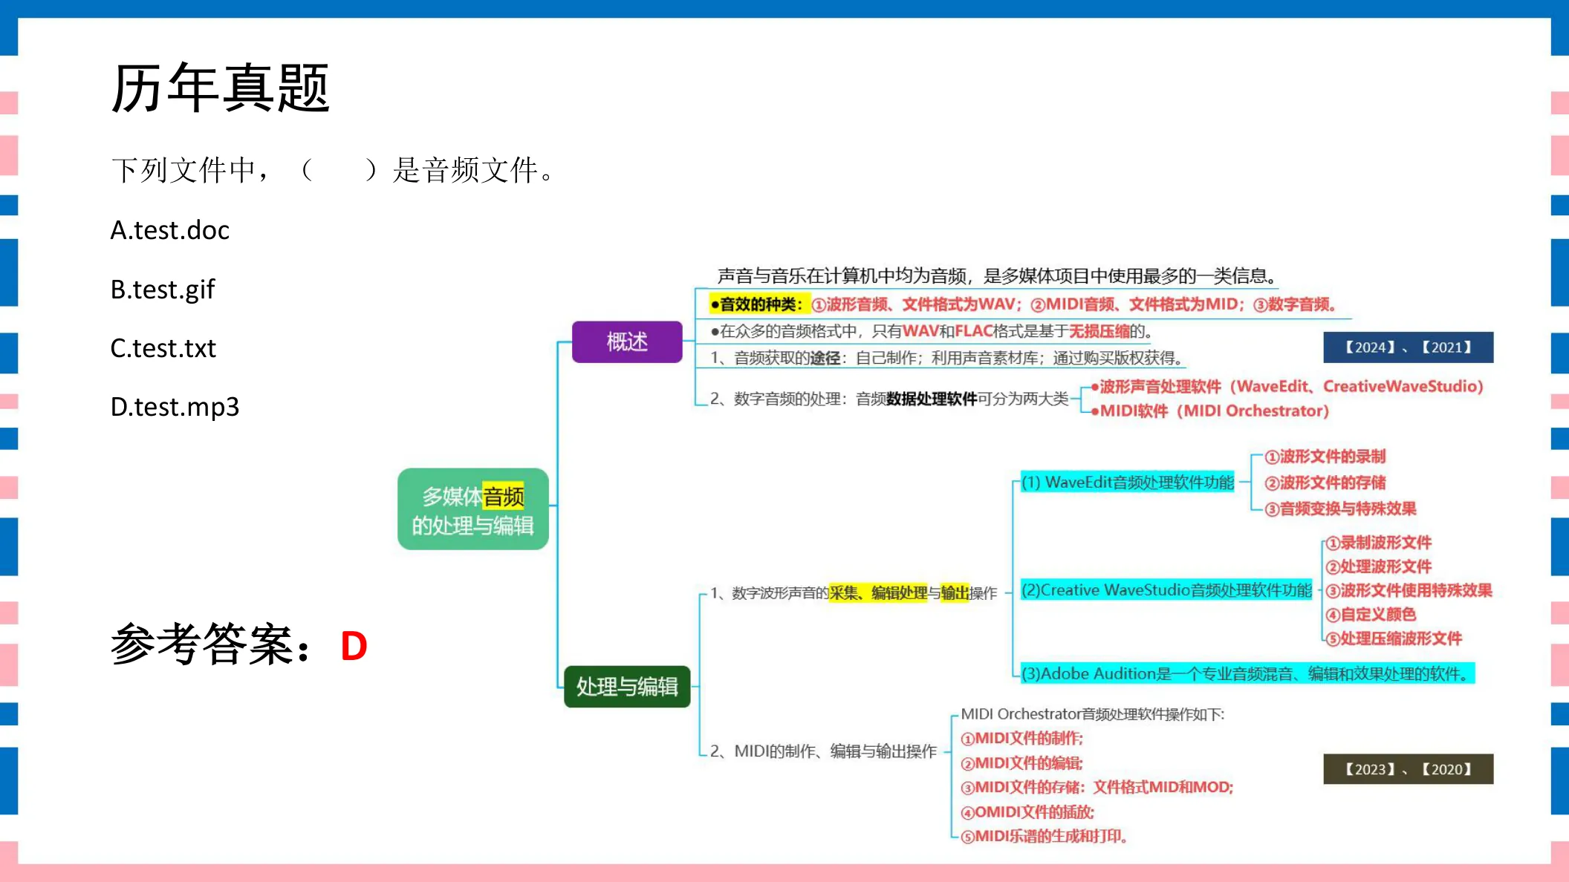
Task: Click ③音频变换与特殊效果 item
Action: [x=1341, y=509]
